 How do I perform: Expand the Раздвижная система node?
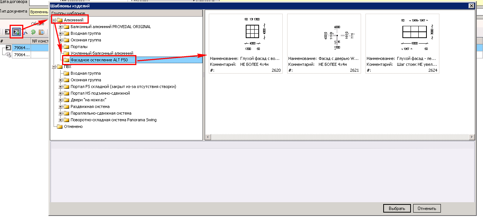[61, 106]
